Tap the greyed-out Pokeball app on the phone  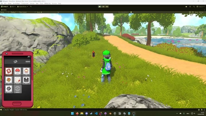17,89
